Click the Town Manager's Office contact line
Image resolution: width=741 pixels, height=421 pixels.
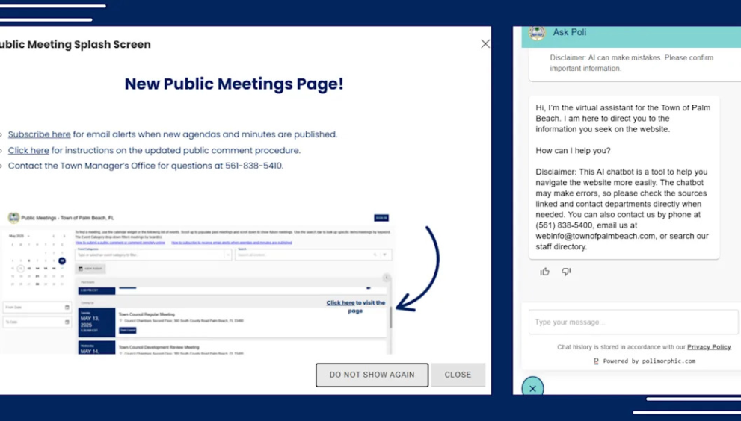click(146, 166)
